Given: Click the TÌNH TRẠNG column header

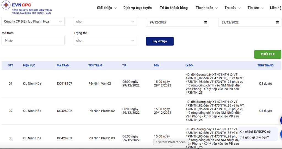Looking at the screenshot, I should pyautogui.click(x=265, y=66).
